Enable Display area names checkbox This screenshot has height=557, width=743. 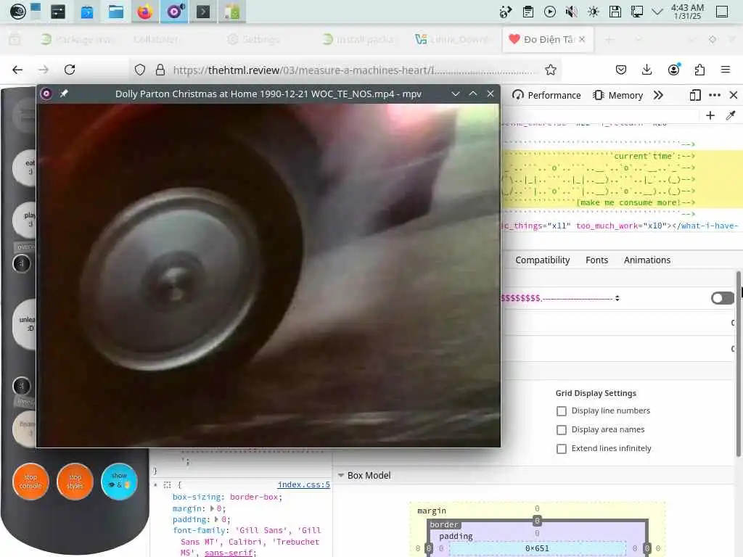coord(562,430)
